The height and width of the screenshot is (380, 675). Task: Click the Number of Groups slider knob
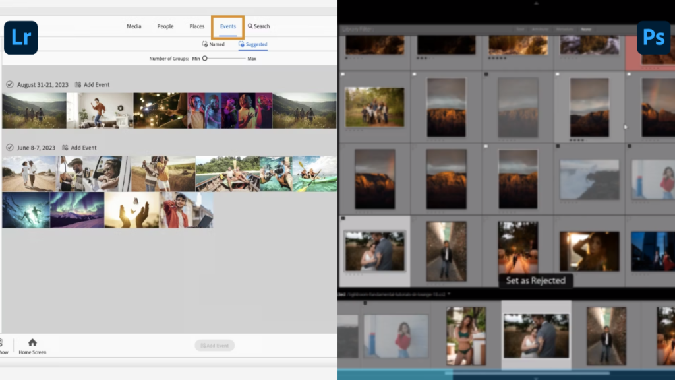point(205,58)
